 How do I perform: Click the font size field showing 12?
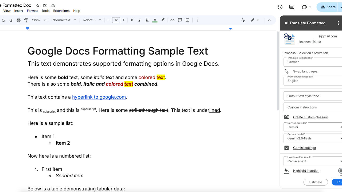click(x=116, y=20)
